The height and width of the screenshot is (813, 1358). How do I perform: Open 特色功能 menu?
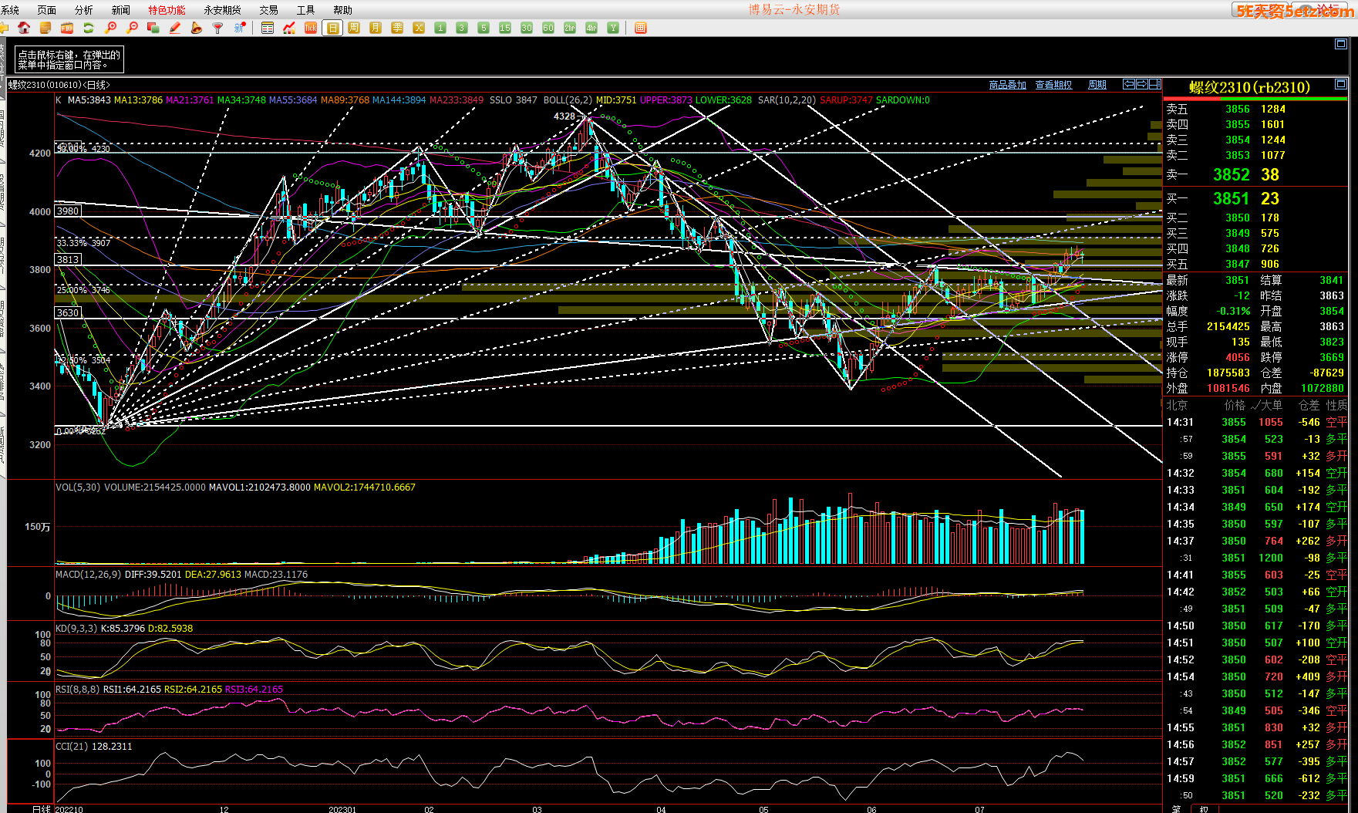coord(167,10)
